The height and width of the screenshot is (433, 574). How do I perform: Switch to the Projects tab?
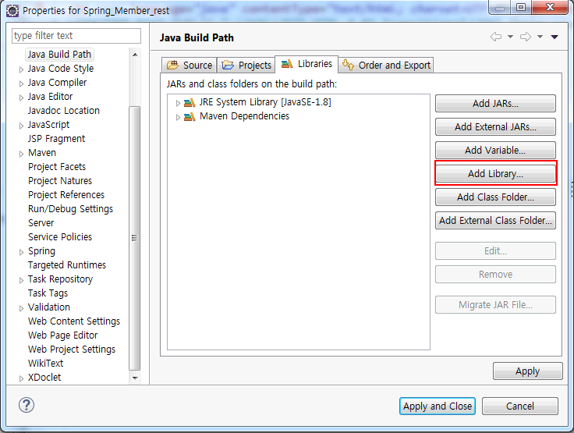[246, 66]
